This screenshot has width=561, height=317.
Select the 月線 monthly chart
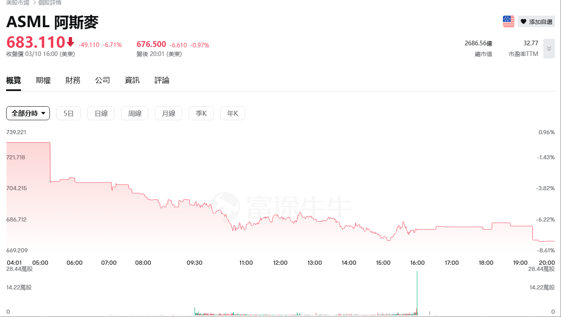(x=168, y=113)
